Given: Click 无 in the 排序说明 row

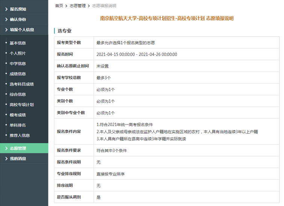Looking at the screenshot, I should 98,186.
